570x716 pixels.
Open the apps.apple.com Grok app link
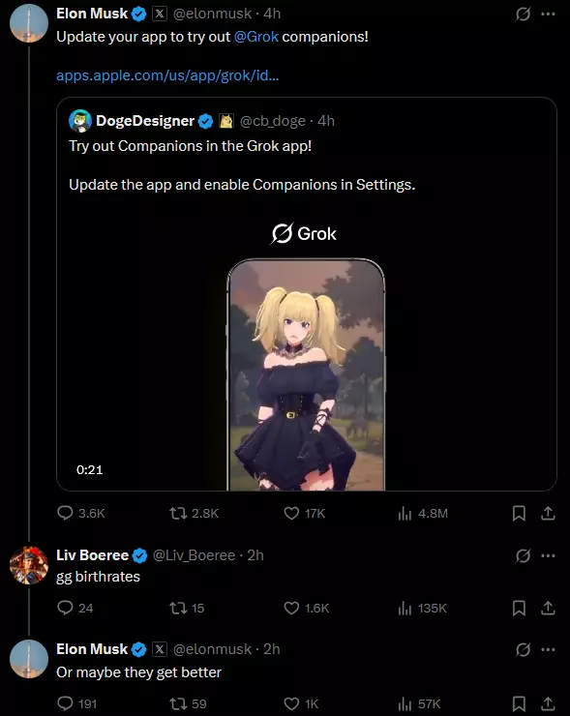[x=167, y=75]
